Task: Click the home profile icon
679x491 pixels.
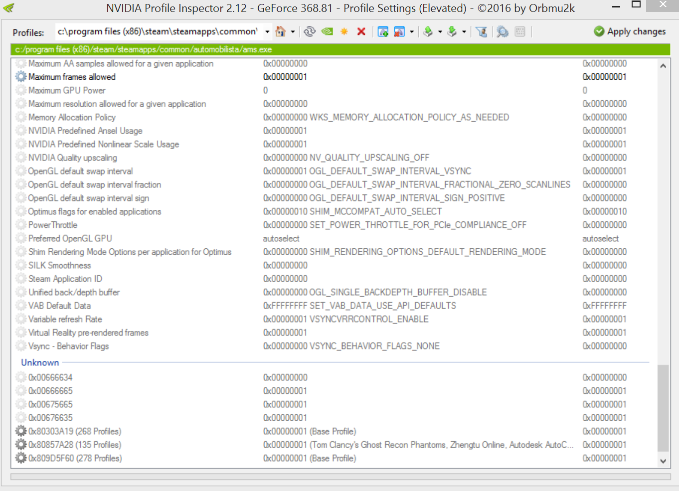Action: point(280,31)
